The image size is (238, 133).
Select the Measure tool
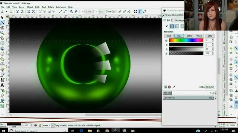[x=2, y=38]
